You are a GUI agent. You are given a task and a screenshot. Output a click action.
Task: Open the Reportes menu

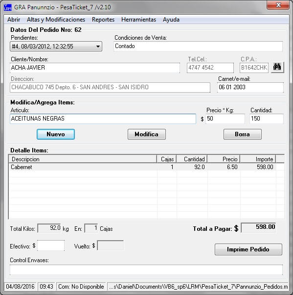coord(103,20)
